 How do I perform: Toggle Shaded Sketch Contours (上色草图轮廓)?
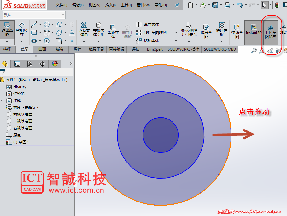click(271, 32)
